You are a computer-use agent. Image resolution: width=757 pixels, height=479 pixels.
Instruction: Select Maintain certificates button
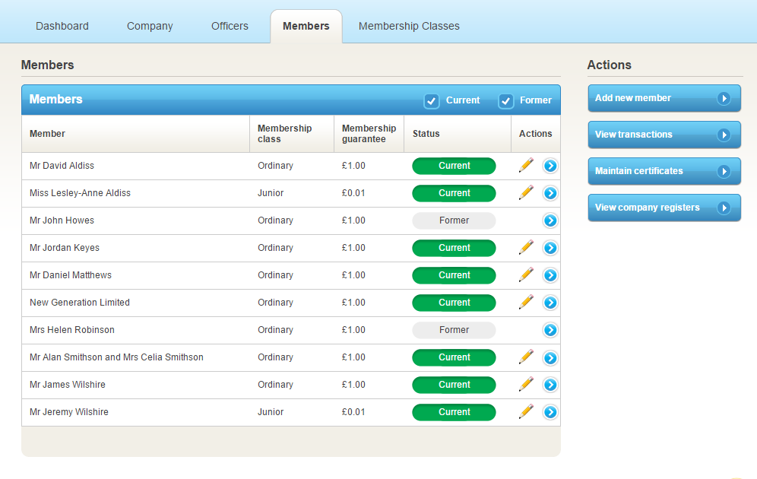point(664,171)
